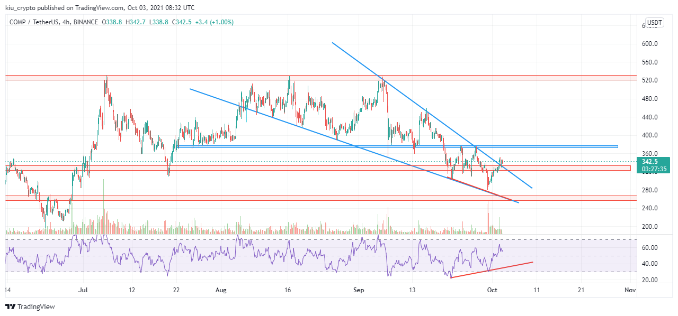
Task: Click the 240.0 price axis label
Action: coord(650,208)
